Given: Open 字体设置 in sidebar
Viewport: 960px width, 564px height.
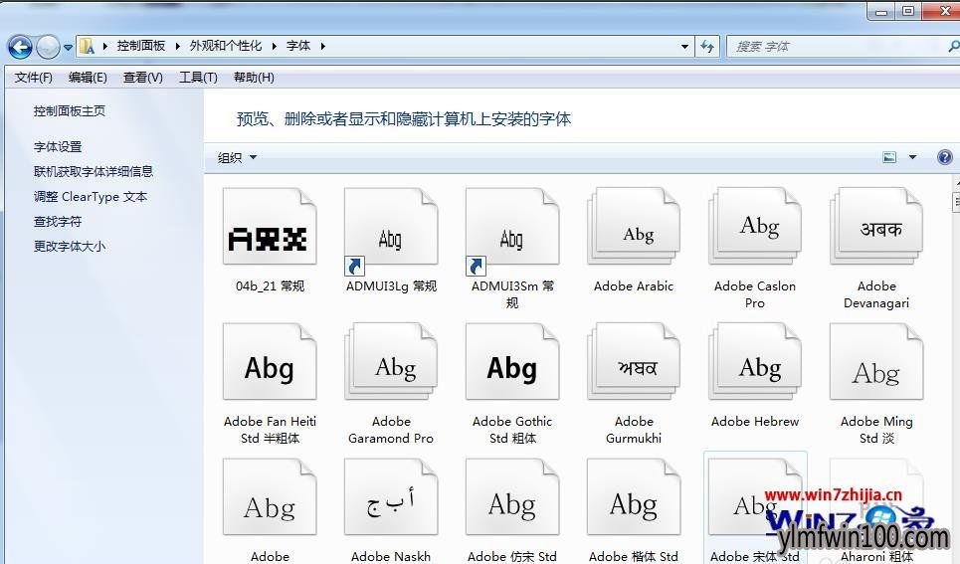Looking at the screenshot, I should 58,147.
